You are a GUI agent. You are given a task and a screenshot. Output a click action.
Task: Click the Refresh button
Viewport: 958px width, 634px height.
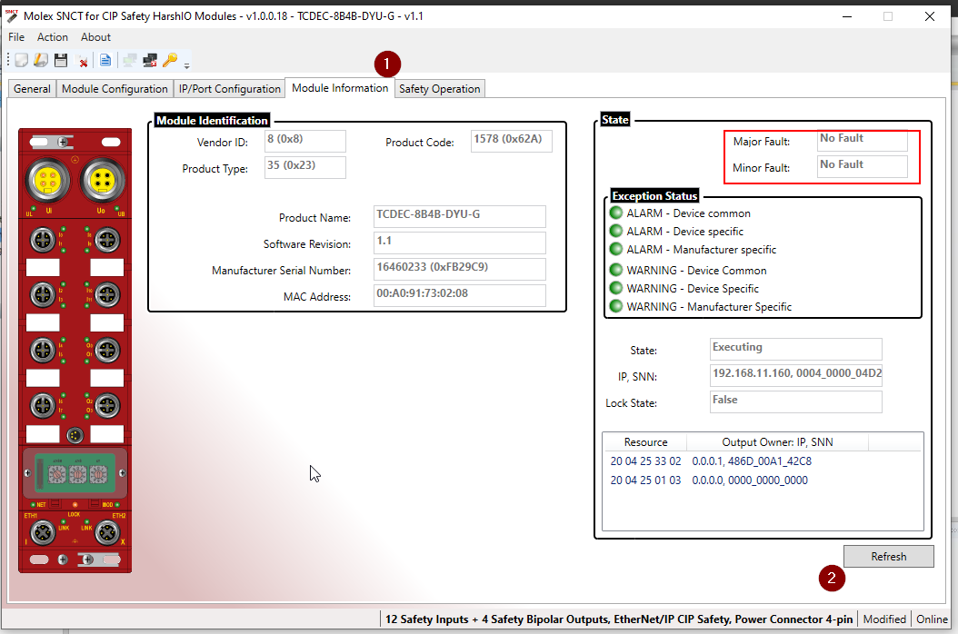888,557
